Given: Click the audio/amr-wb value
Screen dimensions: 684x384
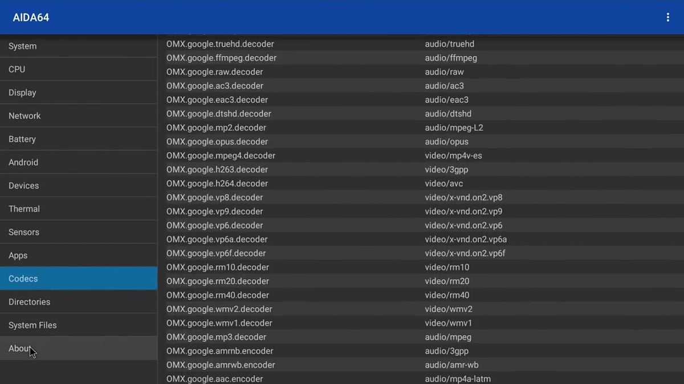Looking at the screenshot, I should point(451,365).
